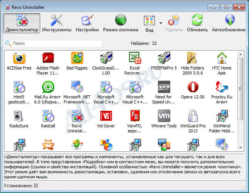Select the Prostoy.Ru Агент icon
This screenshot has width=249, height=193.
coord(222,87)
